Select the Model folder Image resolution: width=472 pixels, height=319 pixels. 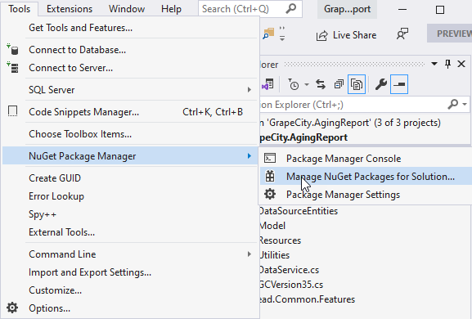click(x=272, y=226)
